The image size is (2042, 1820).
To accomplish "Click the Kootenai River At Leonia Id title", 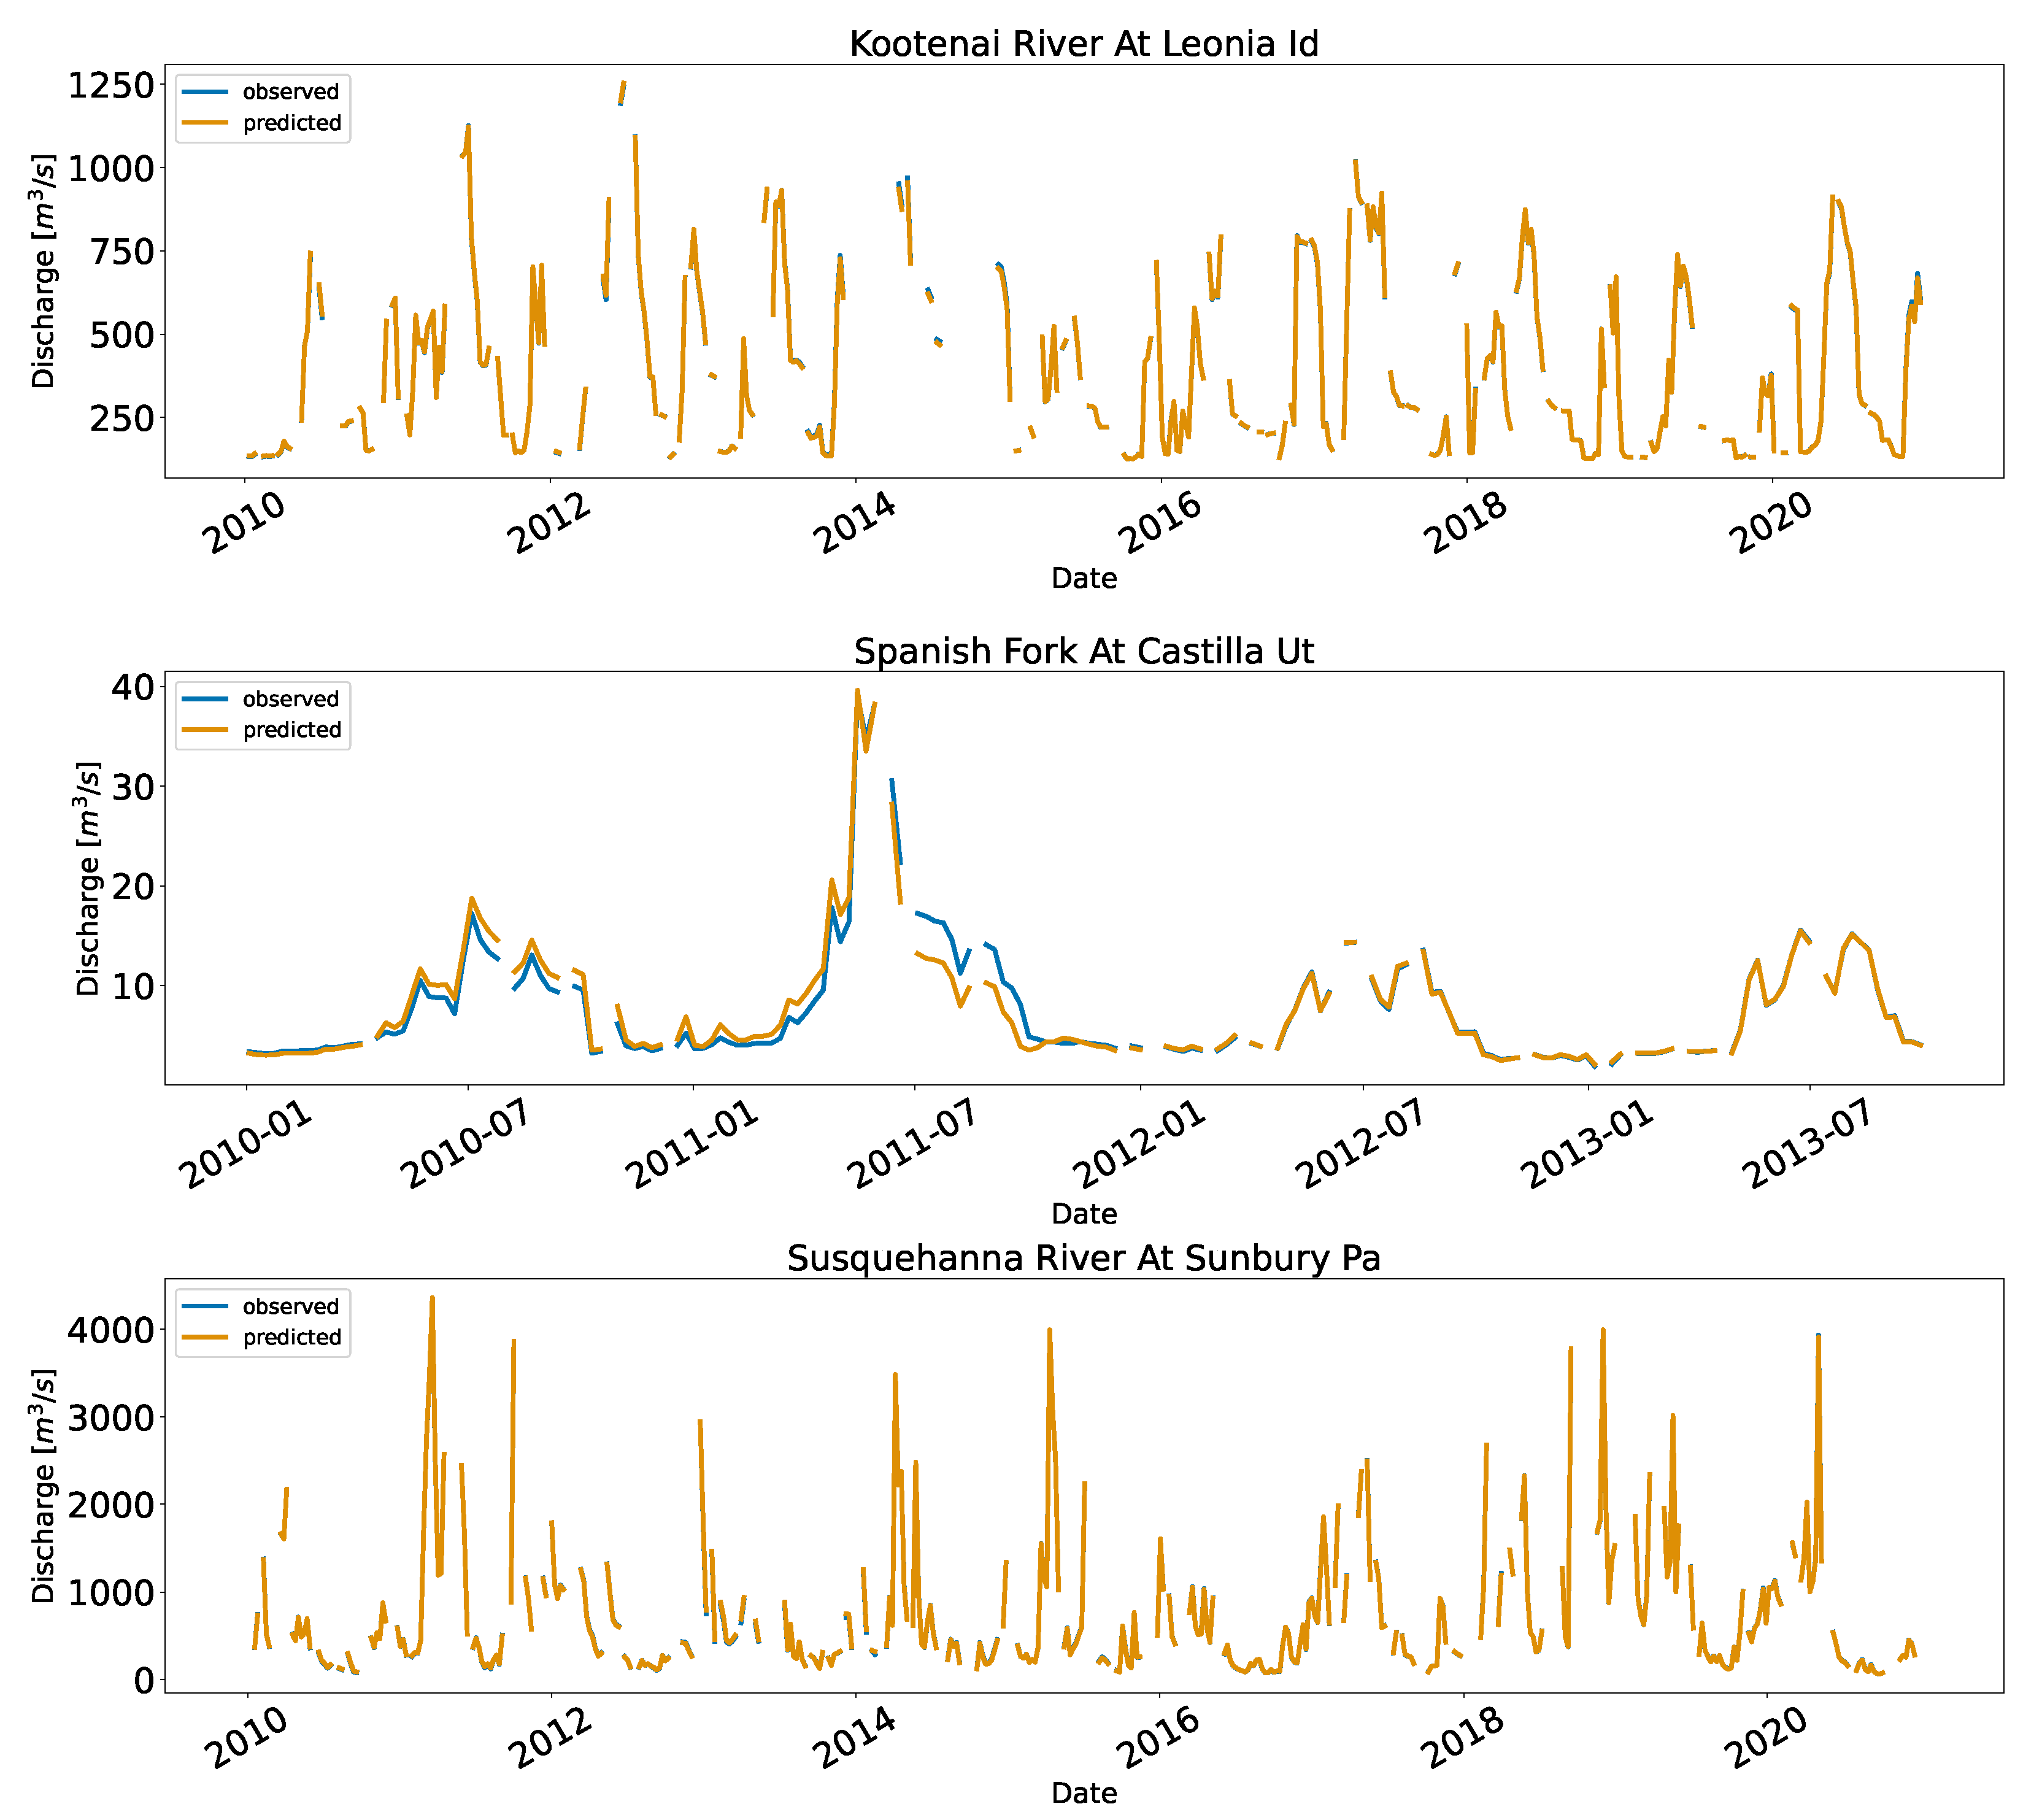I will (x=1084, y=43).
